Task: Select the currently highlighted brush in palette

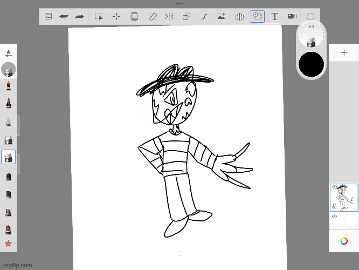Action: tap(9, 157)
